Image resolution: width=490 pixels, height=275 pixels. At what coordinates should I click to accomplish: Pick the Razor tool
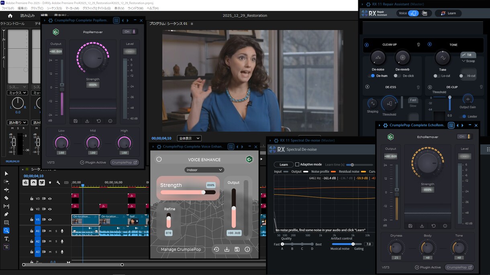click(6, 198)
